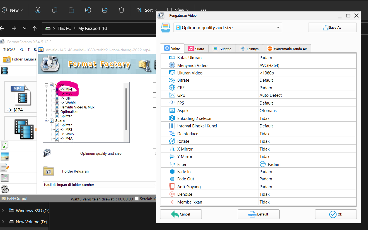Viewport: 368px width, 230px height.
Task: Collapse the Video tree node
Action: (47, 85)
